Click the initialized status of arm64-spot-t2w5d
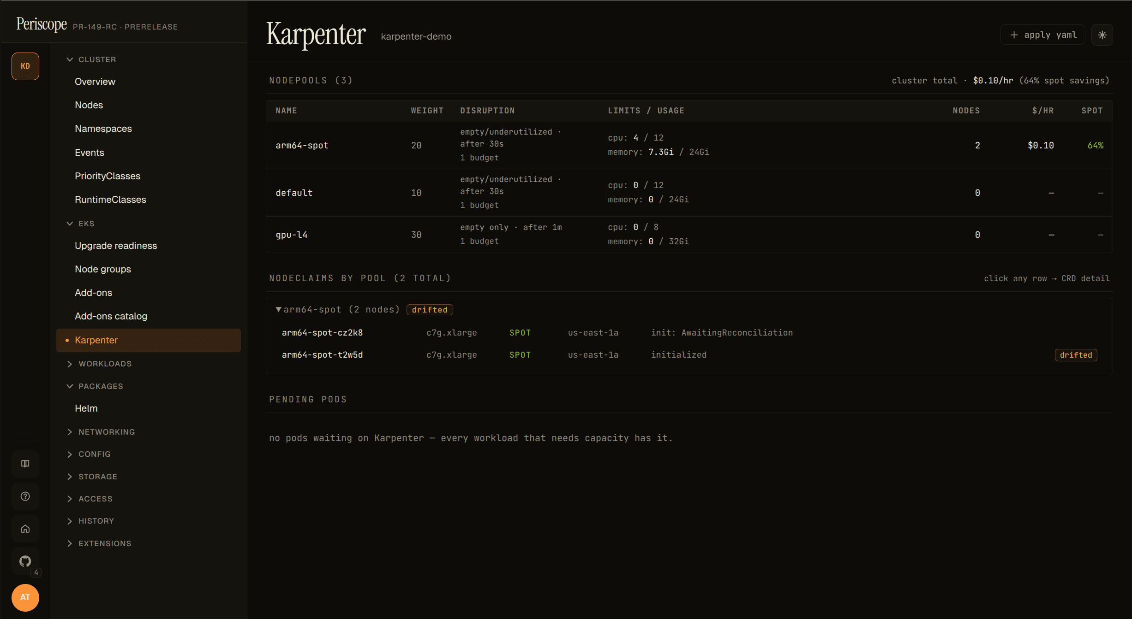This screenshot has height=619, width=1132. click(679, 355)
